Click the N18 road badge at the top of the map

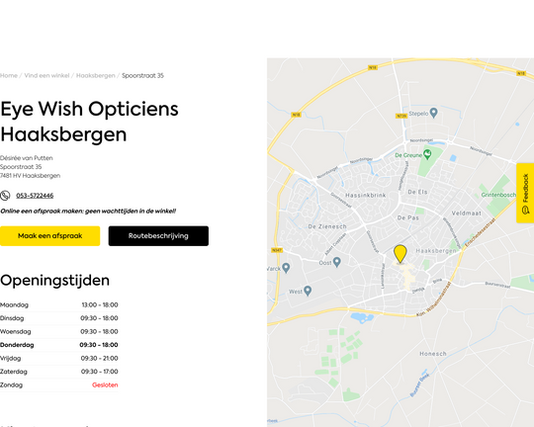point(373,67)
